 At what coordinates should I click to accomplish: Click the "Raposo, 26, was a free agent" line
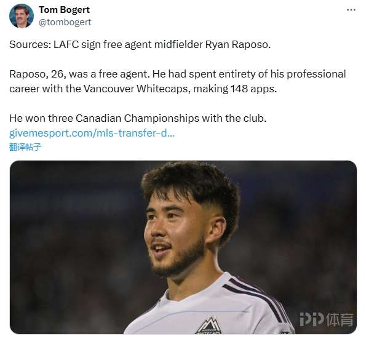pyautogui.click(x=79, y=74)
